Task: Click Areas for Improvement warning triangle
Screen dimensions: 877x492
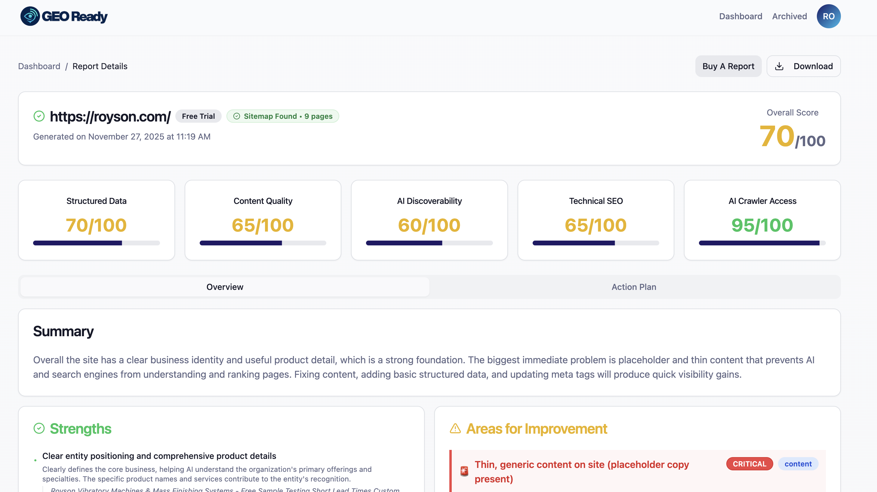Action: pos(455,428)
